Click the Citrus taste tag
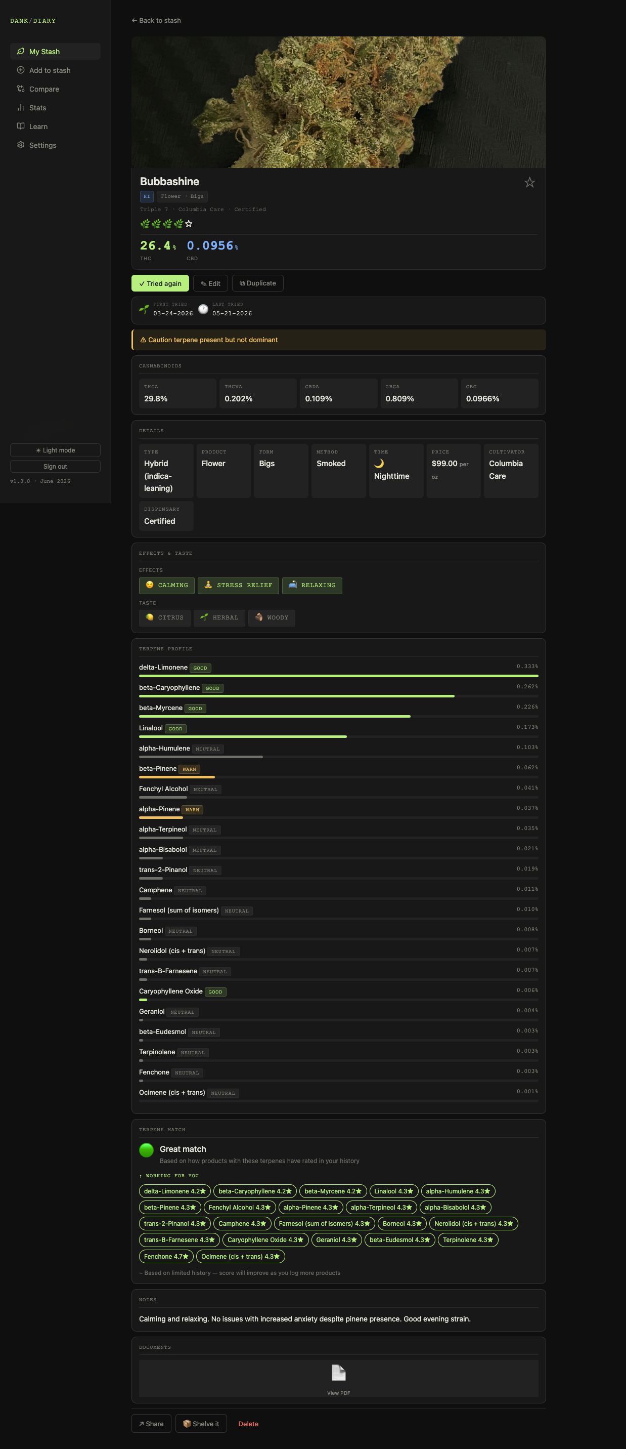The width and height of the screenshot is (626, 1449). [165, 617]
